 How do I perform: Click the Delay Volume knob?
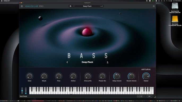pyautogui.click(x=117, y=76)
